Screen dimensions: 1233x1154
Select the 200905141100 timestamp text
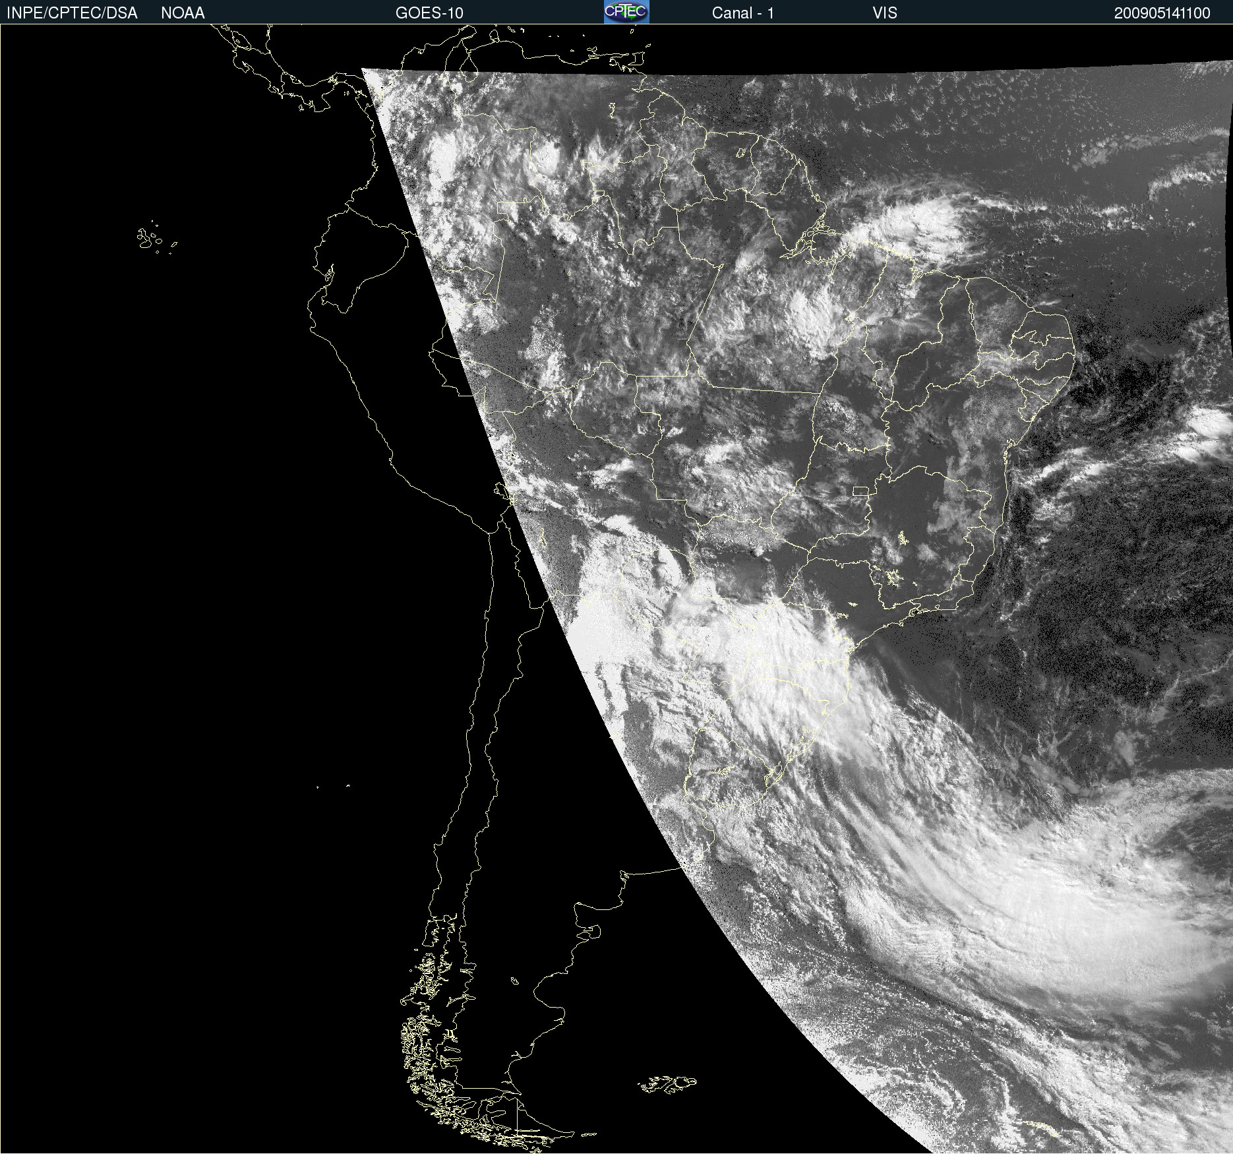pyautogui.click(x=1162, y=13)
